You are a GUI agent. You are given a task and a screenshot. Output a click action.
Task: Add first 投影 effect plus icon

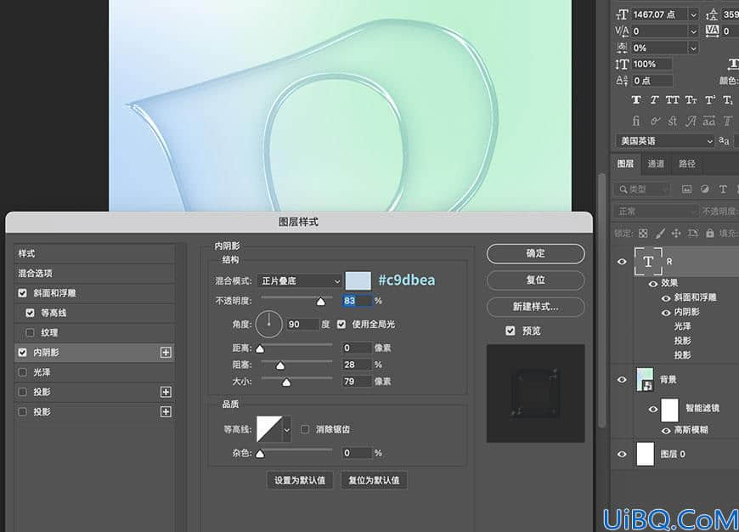coord(166,392)
